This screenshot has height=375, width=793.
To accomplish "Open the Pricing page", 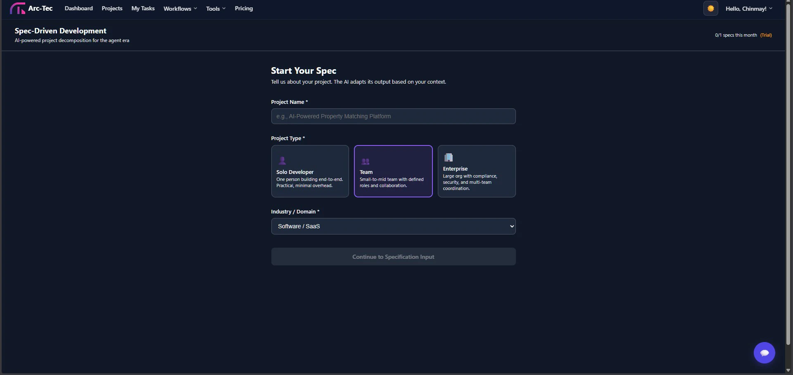I will click(x=244, y=8).
